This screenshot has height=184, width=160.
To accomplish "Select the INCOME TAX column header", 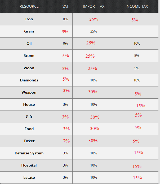I will coord(137,6).
